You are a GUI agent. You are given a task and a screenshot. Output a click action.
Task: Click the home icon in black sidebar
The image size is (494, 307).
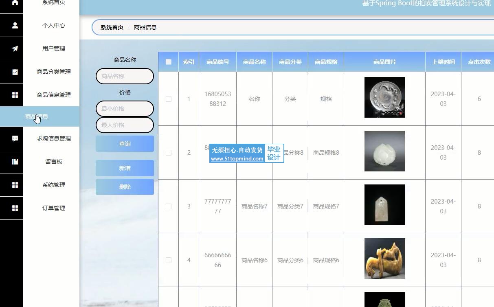pyautogui.click(x=15, y=2)
